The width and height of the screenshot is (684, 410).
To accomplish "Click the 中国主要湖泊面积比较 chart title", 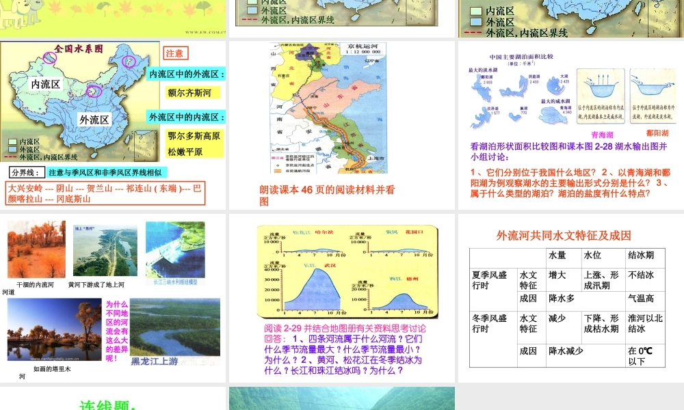I will coord(521,57).
